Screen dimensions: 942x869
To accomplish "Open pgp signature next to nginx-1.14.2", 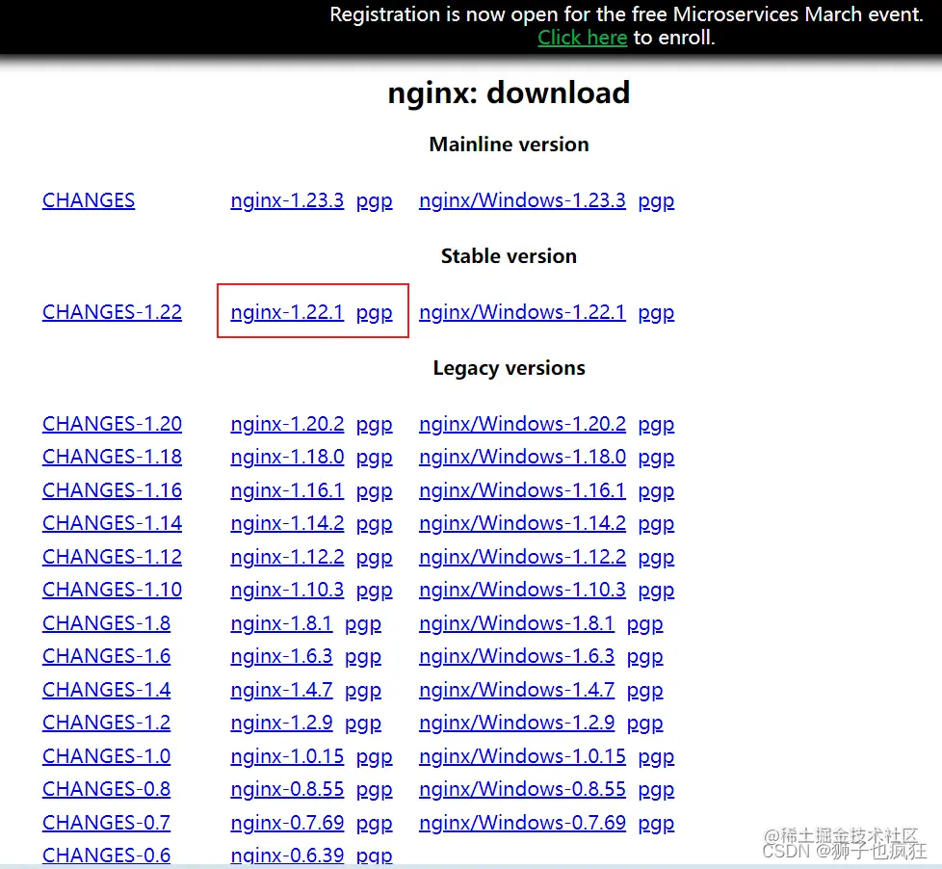I will [375, 524].
